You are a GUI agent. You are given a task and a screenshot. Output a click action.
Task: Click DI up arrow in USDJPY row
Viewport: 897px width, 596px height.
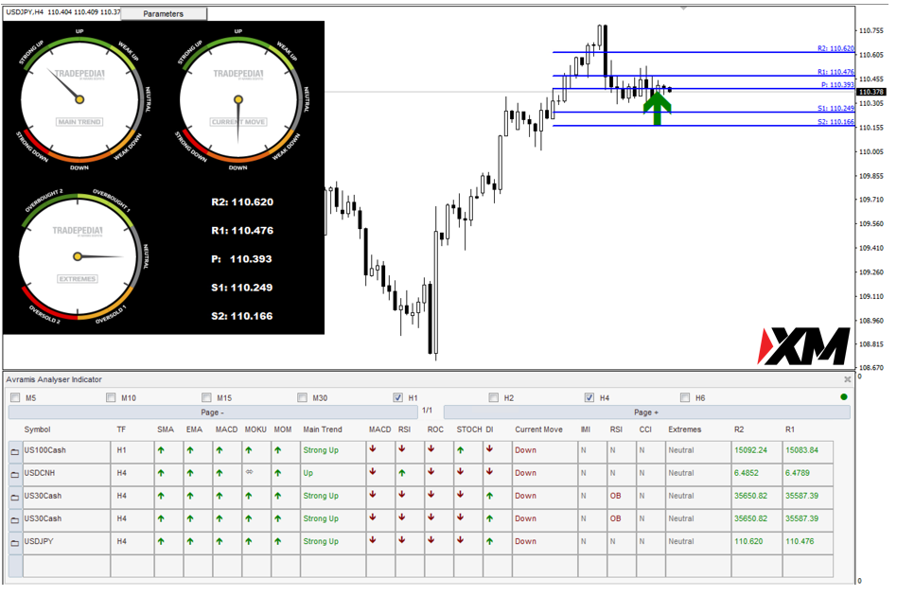click(x=490, y=541)
